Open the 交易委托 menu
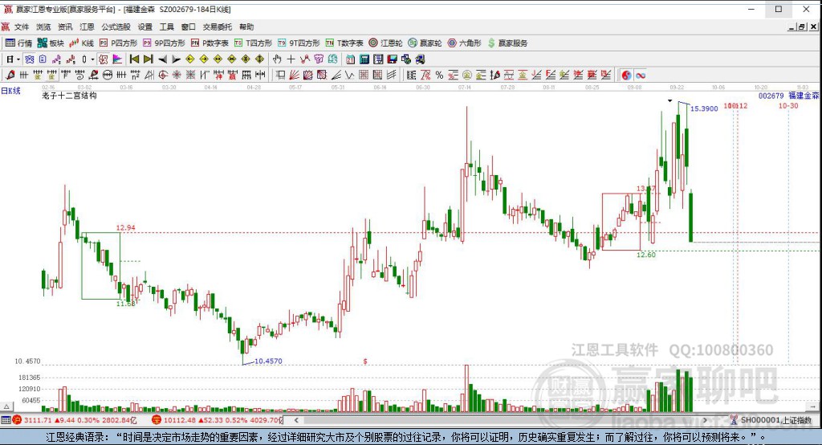Image resolution: width=822 pixels, height=445 pixels. pos(218,27)
